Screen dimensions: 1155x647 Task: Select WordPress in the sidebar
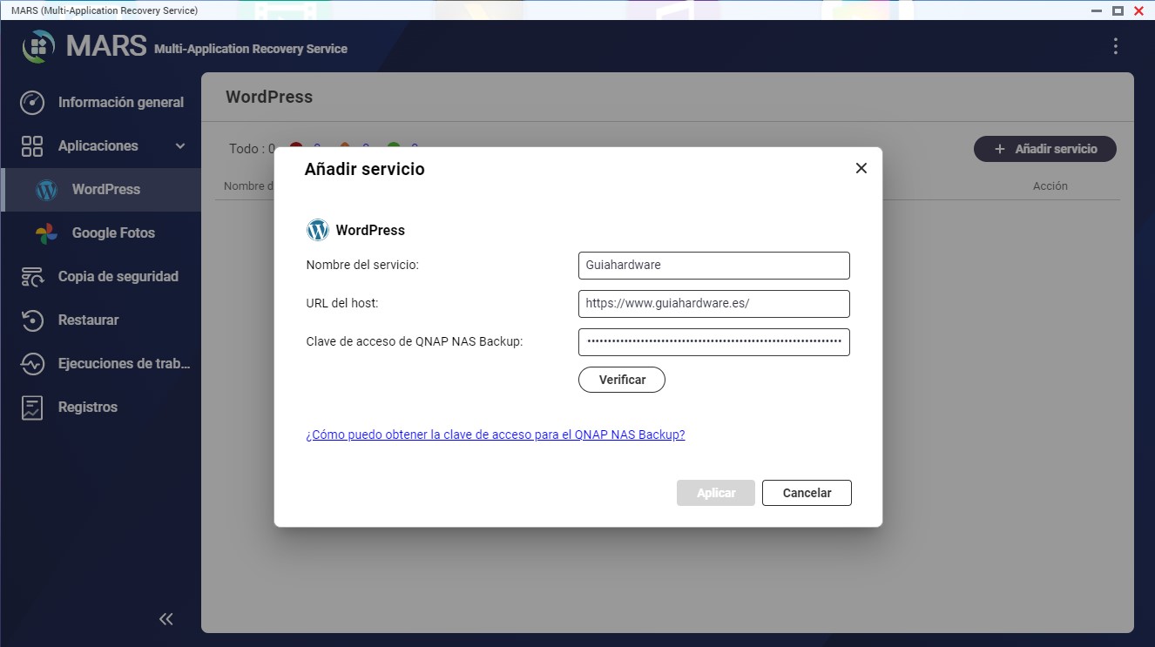(101, 189)
